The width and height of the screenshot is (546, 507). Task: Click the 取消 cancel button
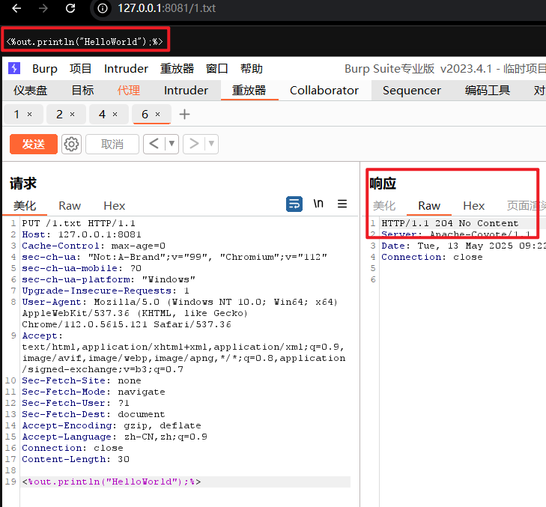tap(112, 144)
